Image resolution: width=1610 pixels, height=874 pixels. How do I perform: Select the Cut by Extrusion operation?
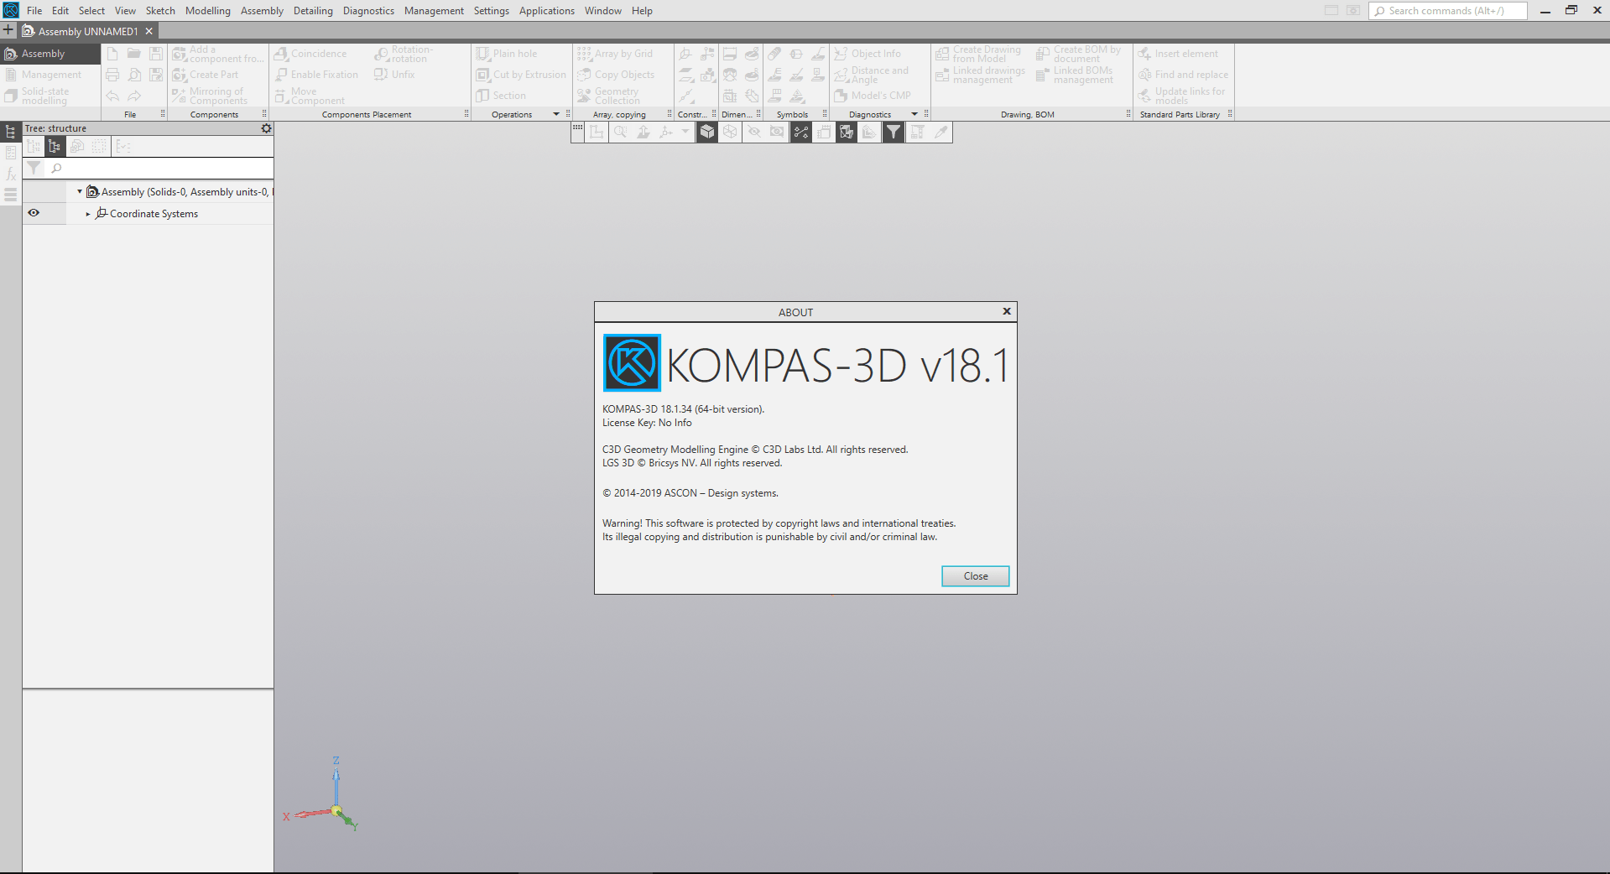pyautogui.click(x=521, y=75)
